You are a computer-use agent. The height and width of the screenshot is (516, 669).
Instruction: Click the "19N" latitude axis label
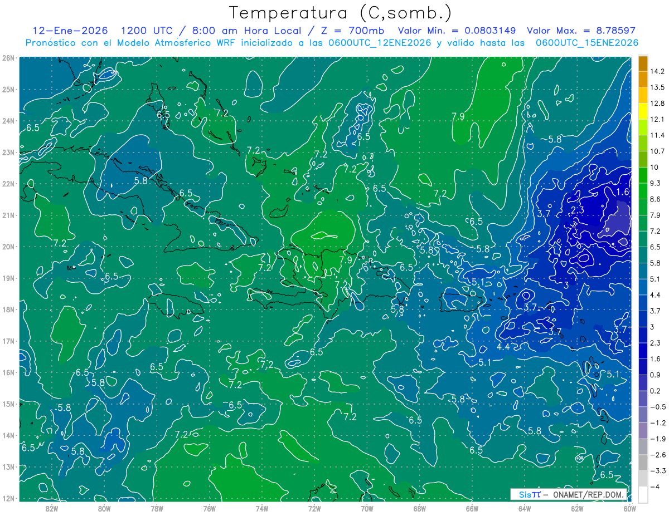(x=8, y=278)
